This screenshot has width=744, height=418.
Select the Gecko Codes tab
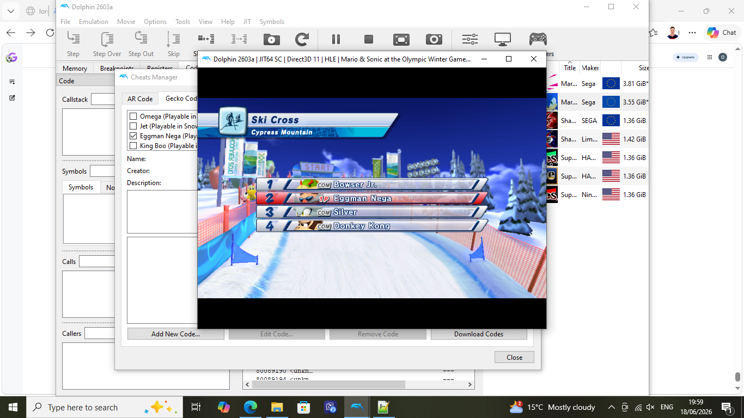[178, 99]
